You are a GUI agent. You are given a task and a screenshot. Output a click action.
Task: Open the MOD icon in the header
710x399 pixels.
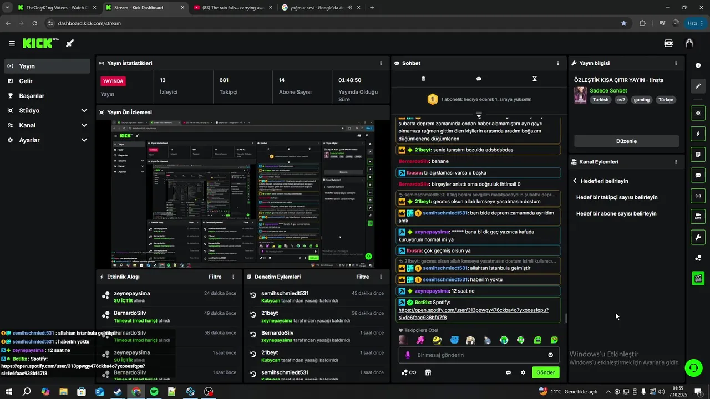[669, 43]
